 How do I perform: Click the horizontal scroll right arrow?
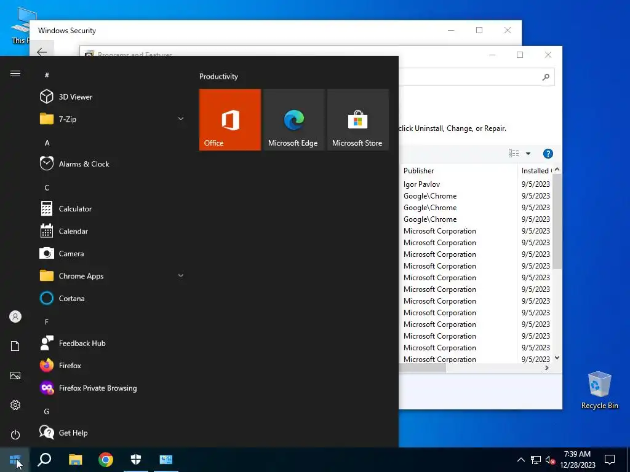pos(547,368)
